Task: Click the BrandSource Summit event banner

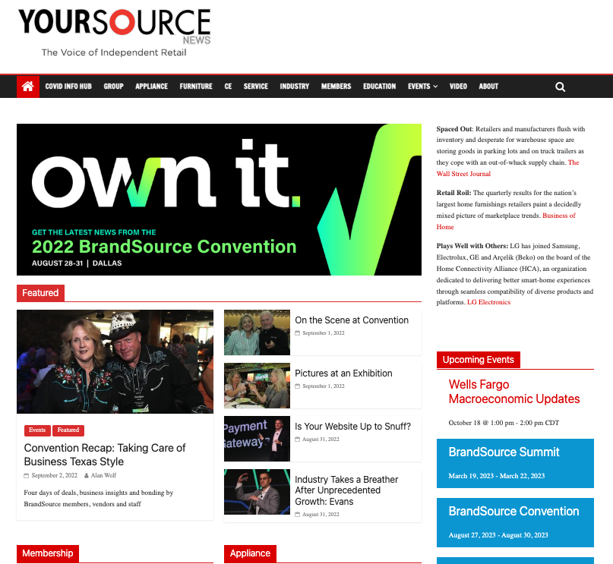Action: pyautogui.click(x=514, y=462)
